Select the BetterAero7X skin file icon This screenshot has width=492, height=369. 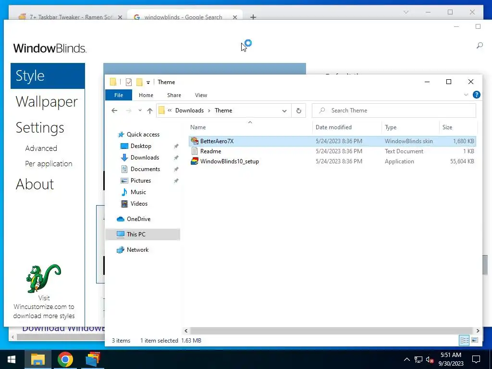[195, 141]
